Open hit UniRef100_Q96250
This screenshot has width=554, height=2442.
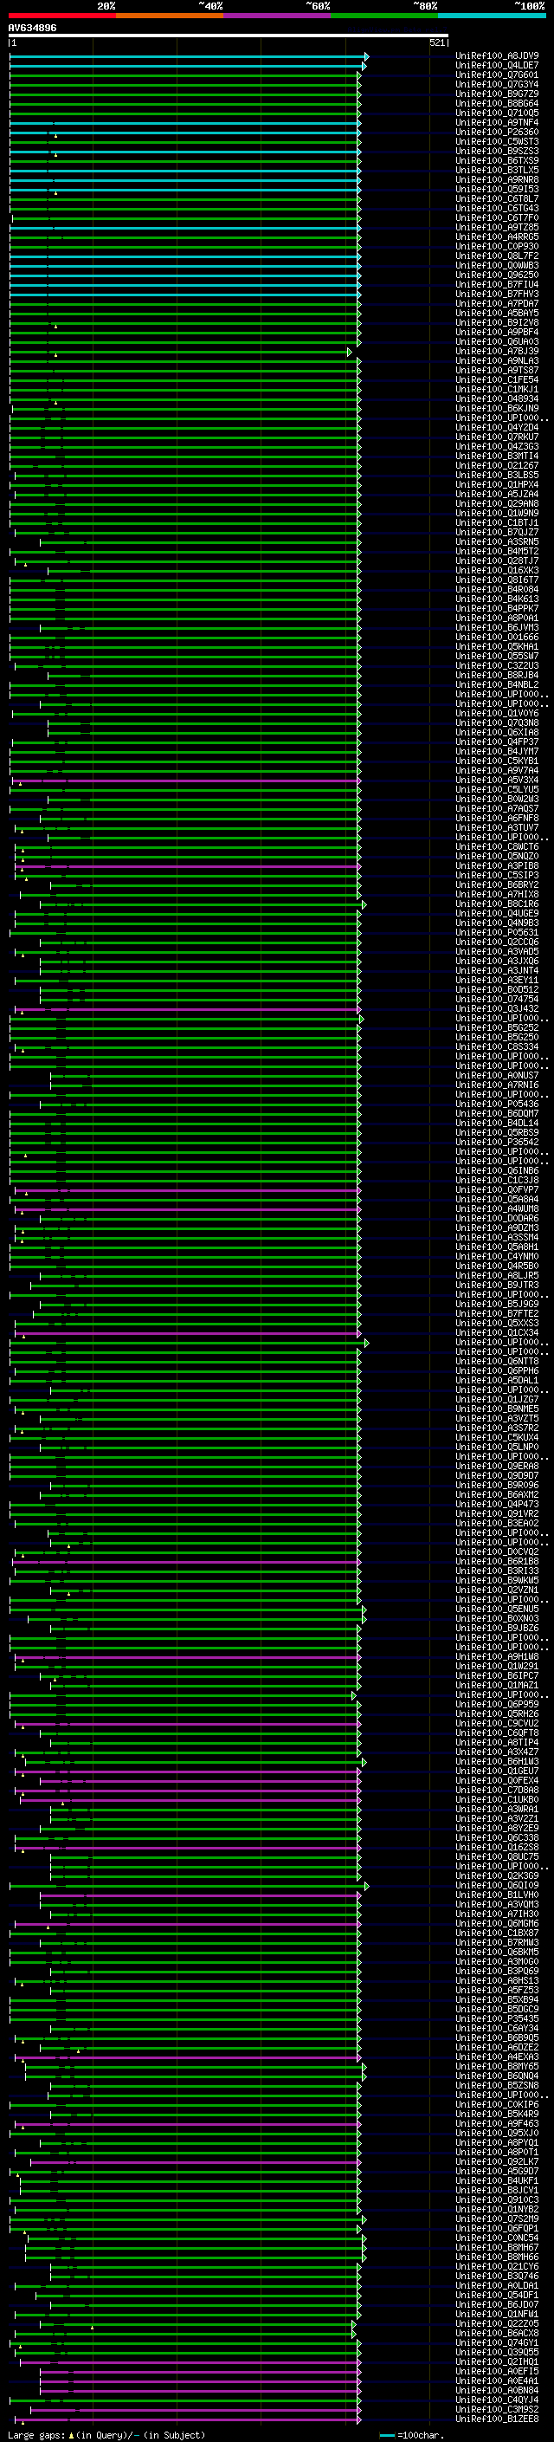coord(497,275)
